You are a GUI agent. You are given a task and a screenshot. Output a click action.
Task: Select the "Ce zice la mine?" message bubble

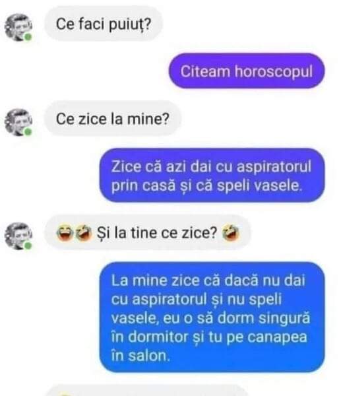[113, 119]
